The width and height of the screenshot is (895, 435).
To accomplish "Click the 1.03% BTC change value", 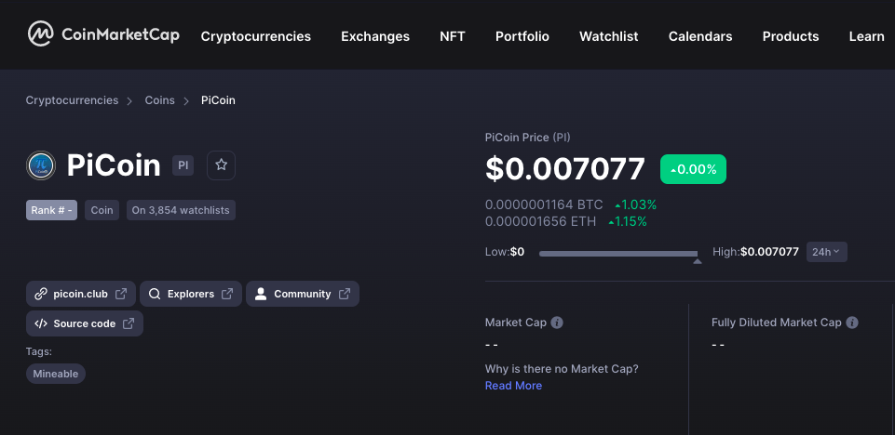I will [635, 204].
